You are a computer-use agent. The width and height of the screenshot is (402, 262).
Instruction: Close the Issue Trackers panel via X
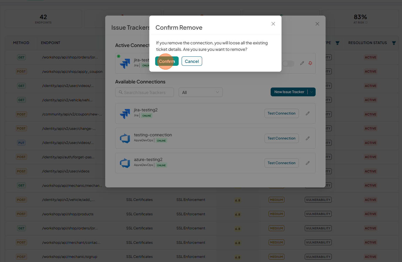[x=317, y=24]
